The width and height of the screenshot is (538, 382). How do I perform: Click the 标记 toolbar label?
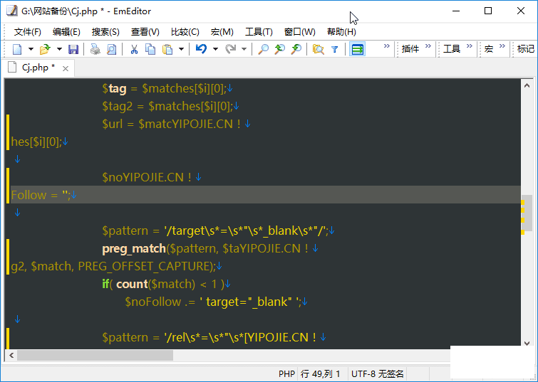pyautogui.click(x=526, y=49)
